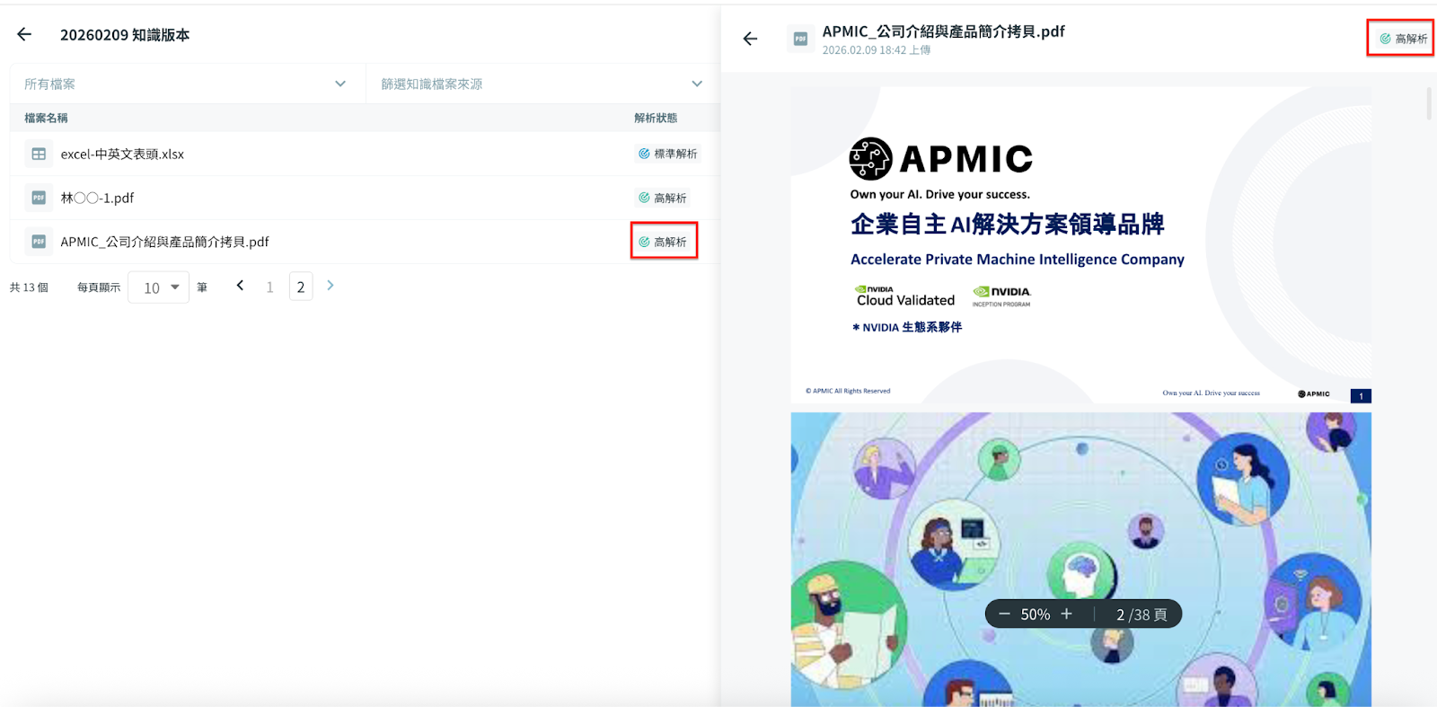The height and width of the screenshot is (707, 1437).
Task: Click 標準解析 status for the xlsx file
Action: click(667, 154)
